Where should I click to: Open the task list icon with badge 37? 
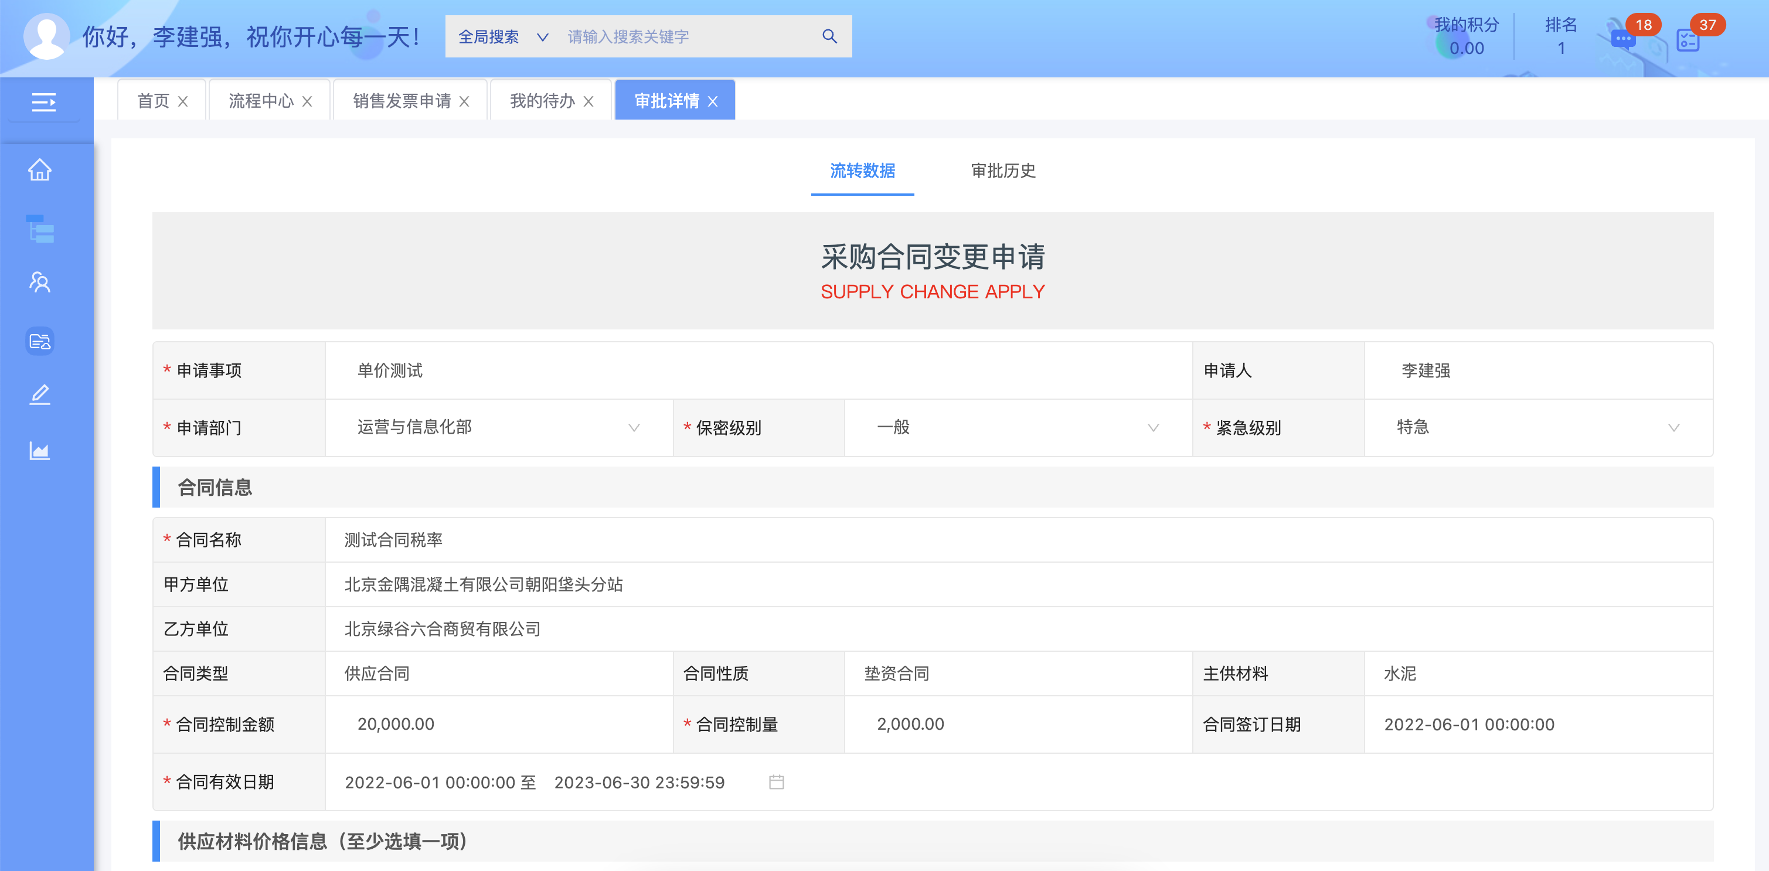pyautogui.click(x=1688, y=40)
